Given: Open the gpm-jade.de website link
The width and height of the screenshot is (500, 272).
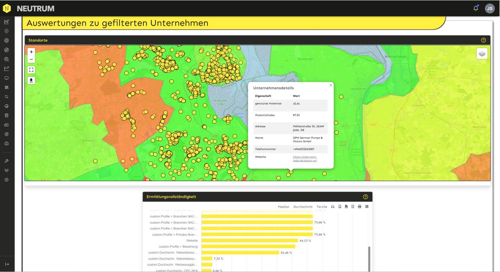Looking at the screenshot, I should 305,158.
